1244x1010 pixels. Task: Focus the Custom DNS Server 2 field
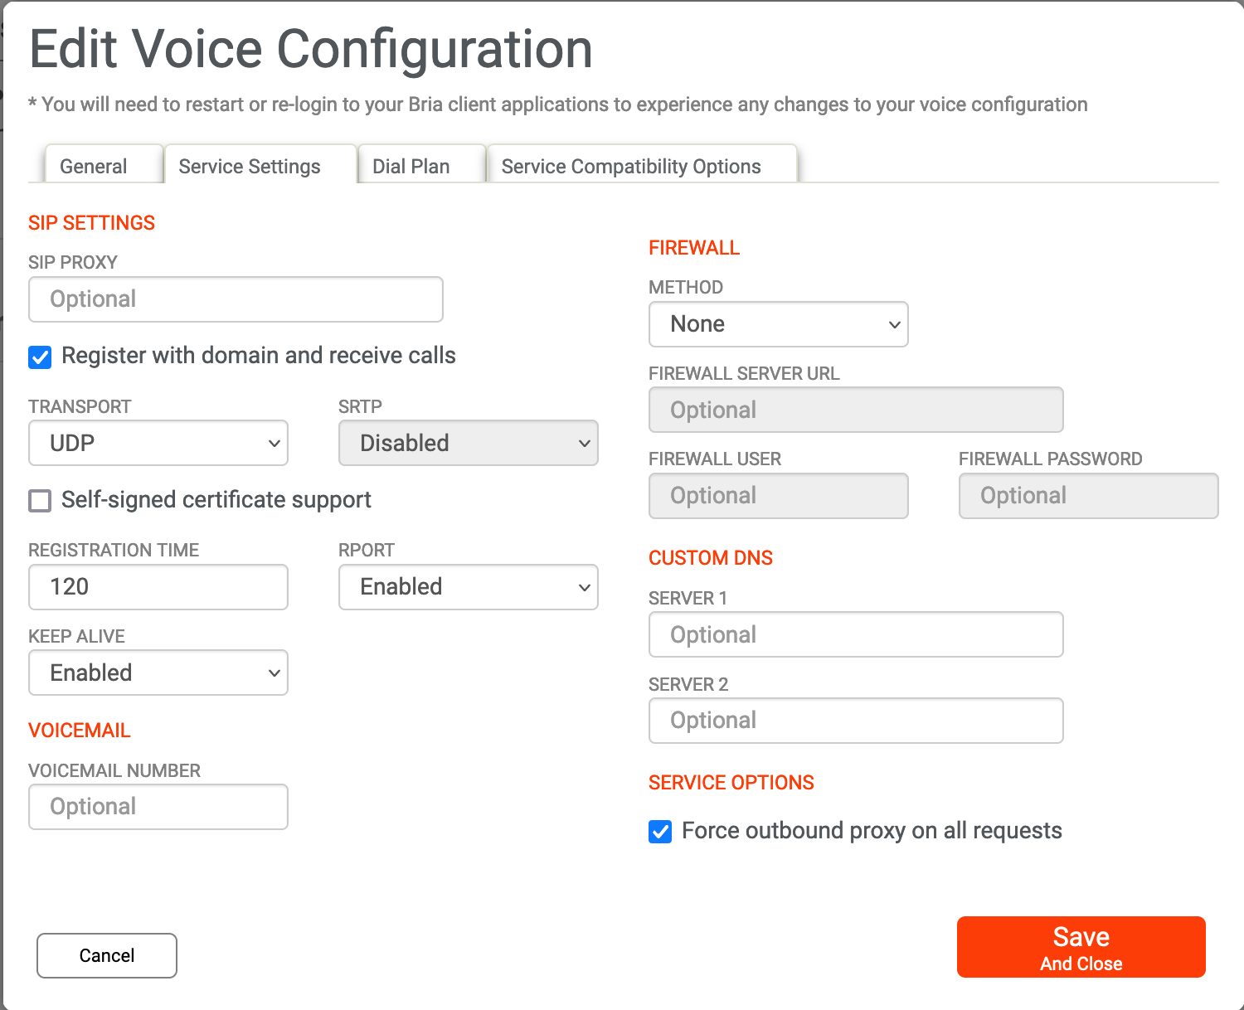[856, 721]
